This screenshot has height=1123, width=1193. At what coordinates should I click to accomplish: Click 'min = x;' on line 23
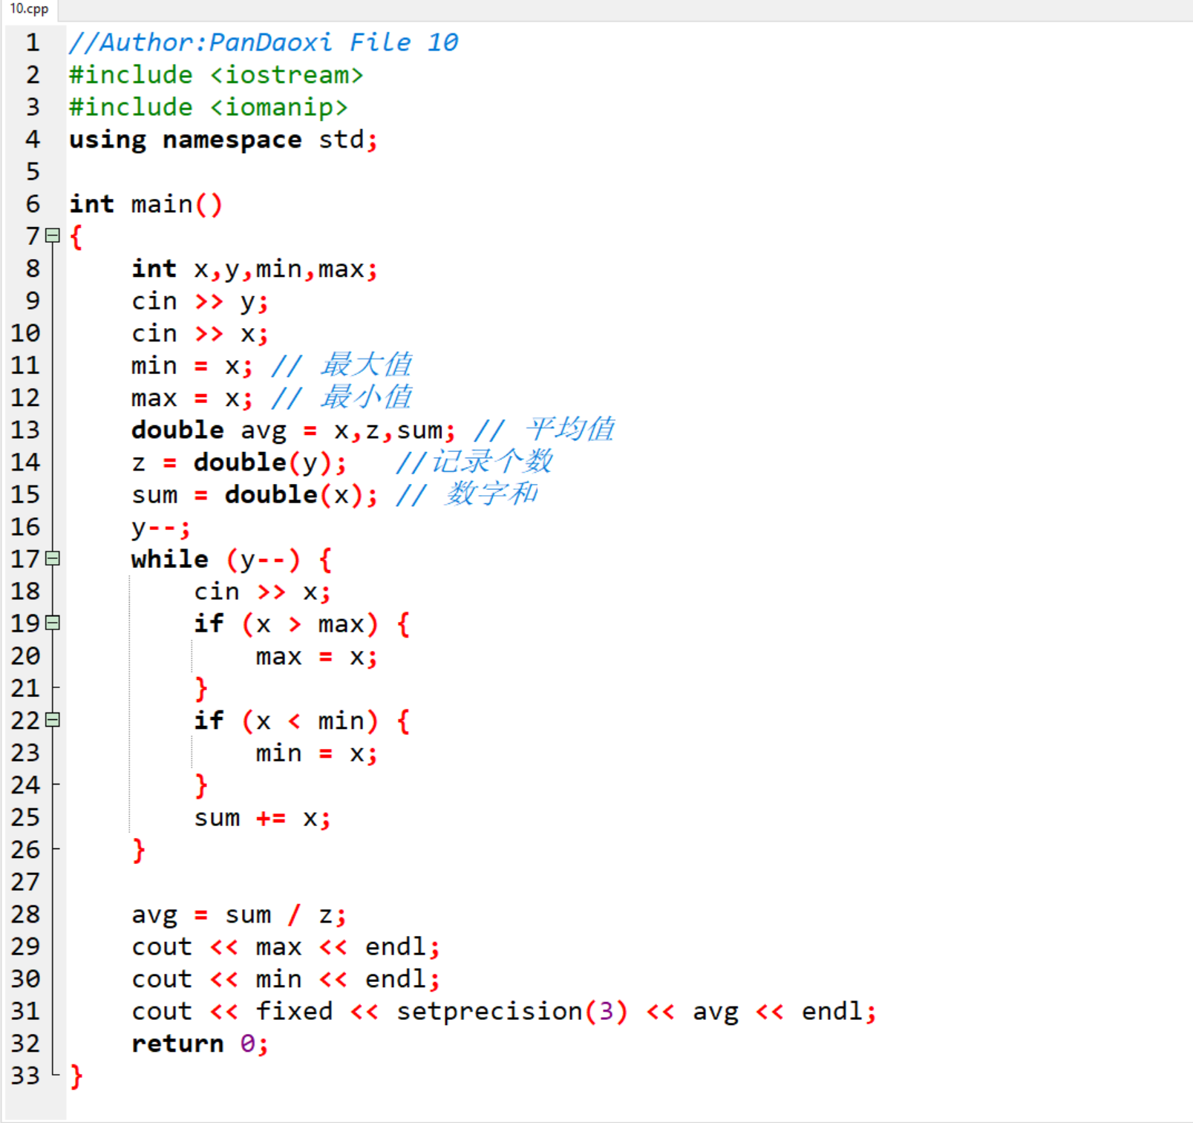click(x=317, y=753)
